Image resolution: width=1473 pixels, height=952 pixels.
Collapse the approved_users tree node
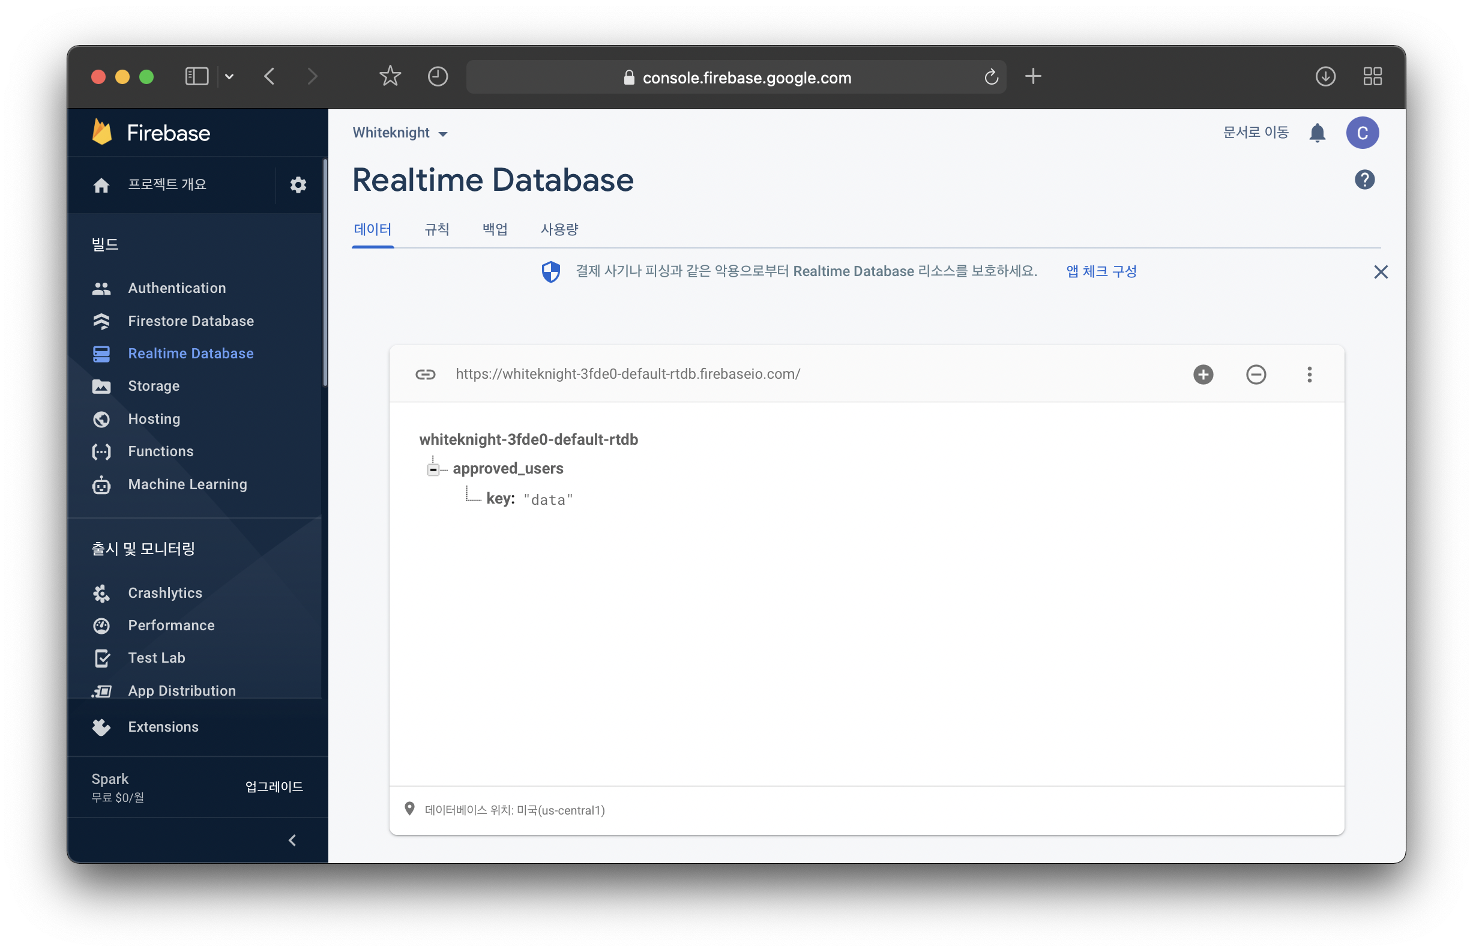tap(433, 470)
